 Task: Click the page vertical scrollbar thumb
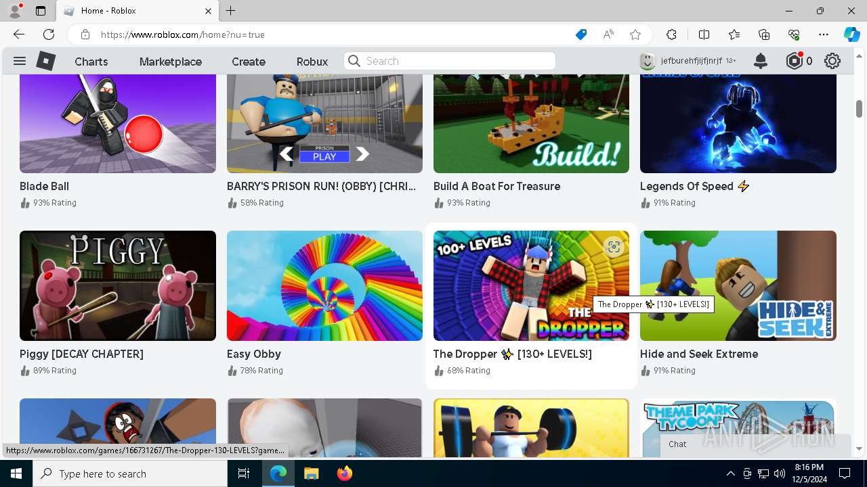point(859,108)
